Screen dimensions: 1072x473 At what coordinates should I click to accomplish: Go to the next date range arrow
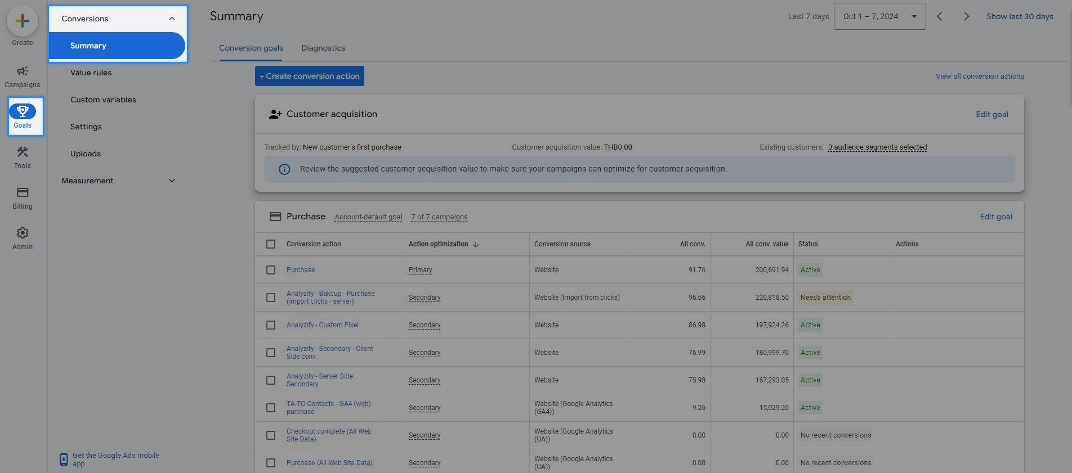[966, 16]
